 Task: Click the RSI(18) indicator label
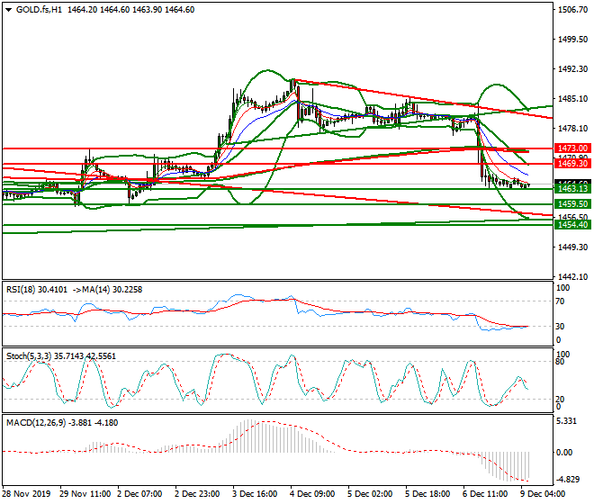pos(21,290)
